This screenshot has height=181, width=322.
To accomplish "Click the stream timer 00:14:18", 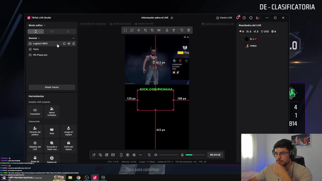I will pyautogui.click(x=215, y=155).
